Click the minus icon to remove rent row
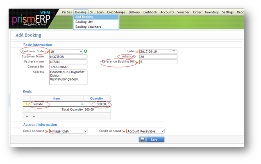This screenshot has width=261, height=164. (x=34, y=116)
